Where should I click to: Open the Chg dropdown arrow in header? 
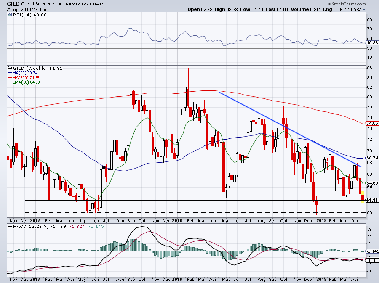[x=364, y=10]
